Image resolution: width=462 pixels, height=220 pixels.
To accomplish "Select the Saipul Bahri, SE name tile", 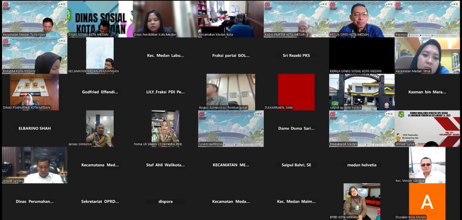I will 296,165.
